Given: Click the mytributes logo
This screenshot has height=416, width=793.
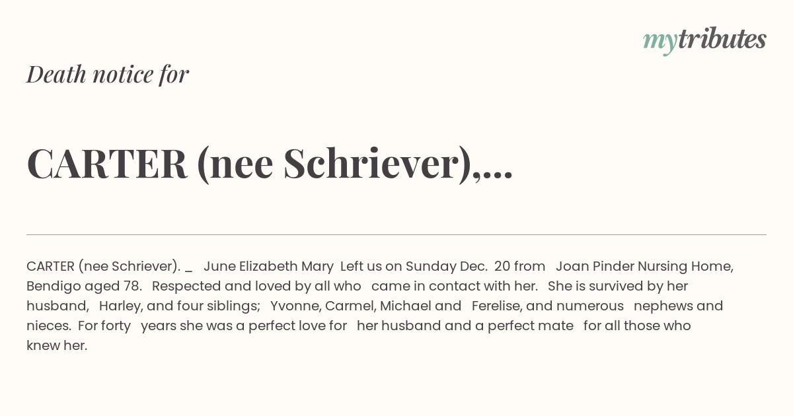Looking at the screenshot, I should coord(704,40).
